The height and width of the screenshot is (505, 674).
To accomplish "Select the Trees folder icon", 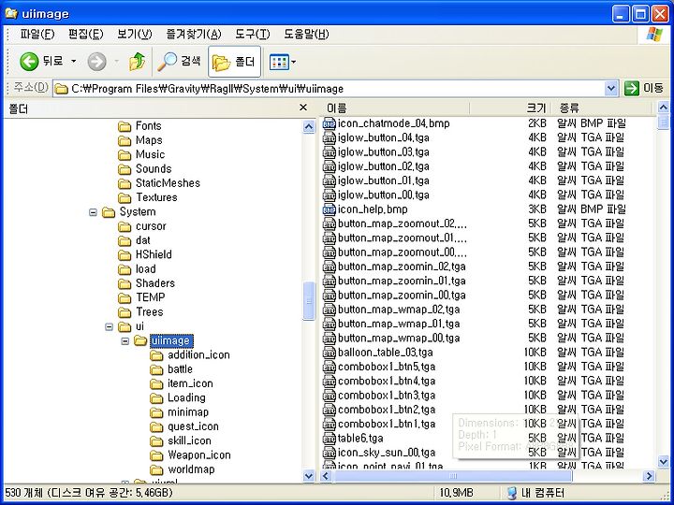I will (125, 312).
